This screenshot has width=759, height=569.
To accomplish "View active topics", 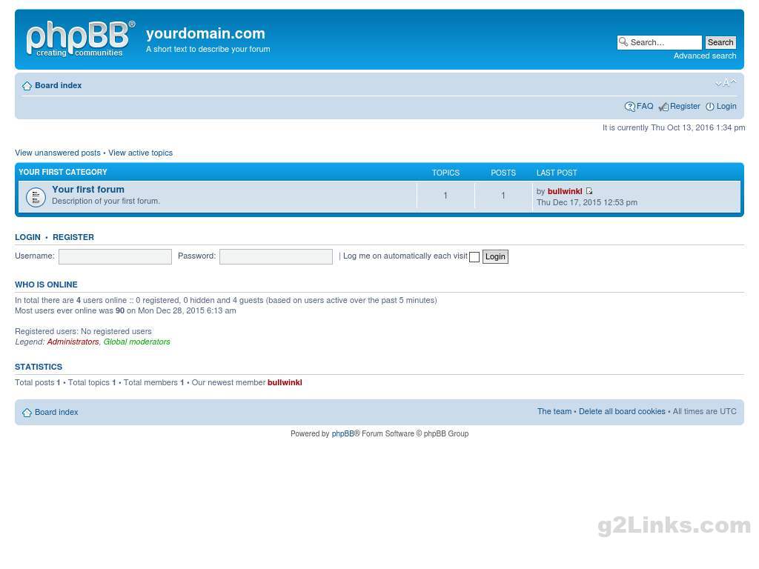I will pos(140,153).
